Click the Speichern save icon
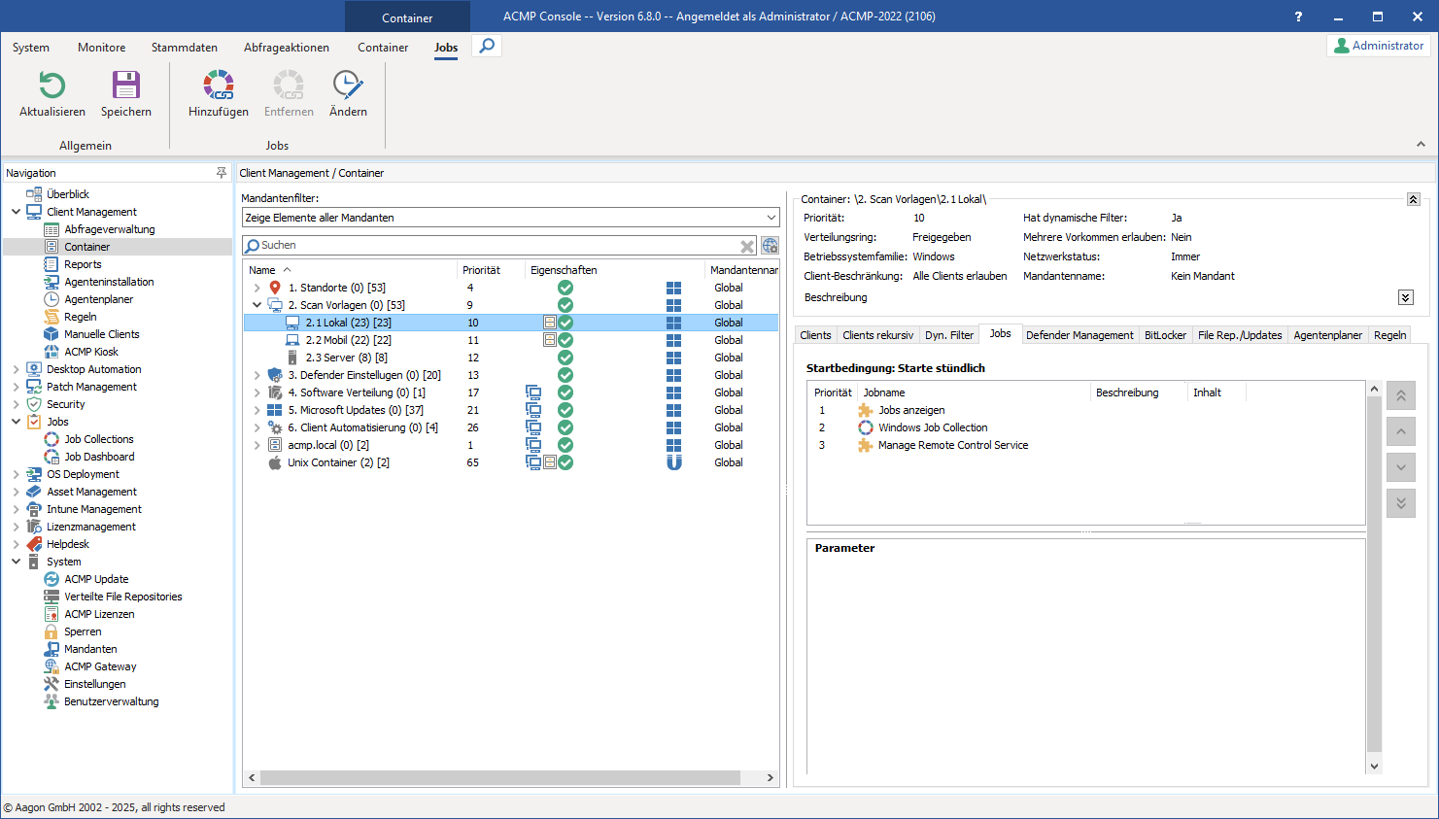 (x=126, y=85)
